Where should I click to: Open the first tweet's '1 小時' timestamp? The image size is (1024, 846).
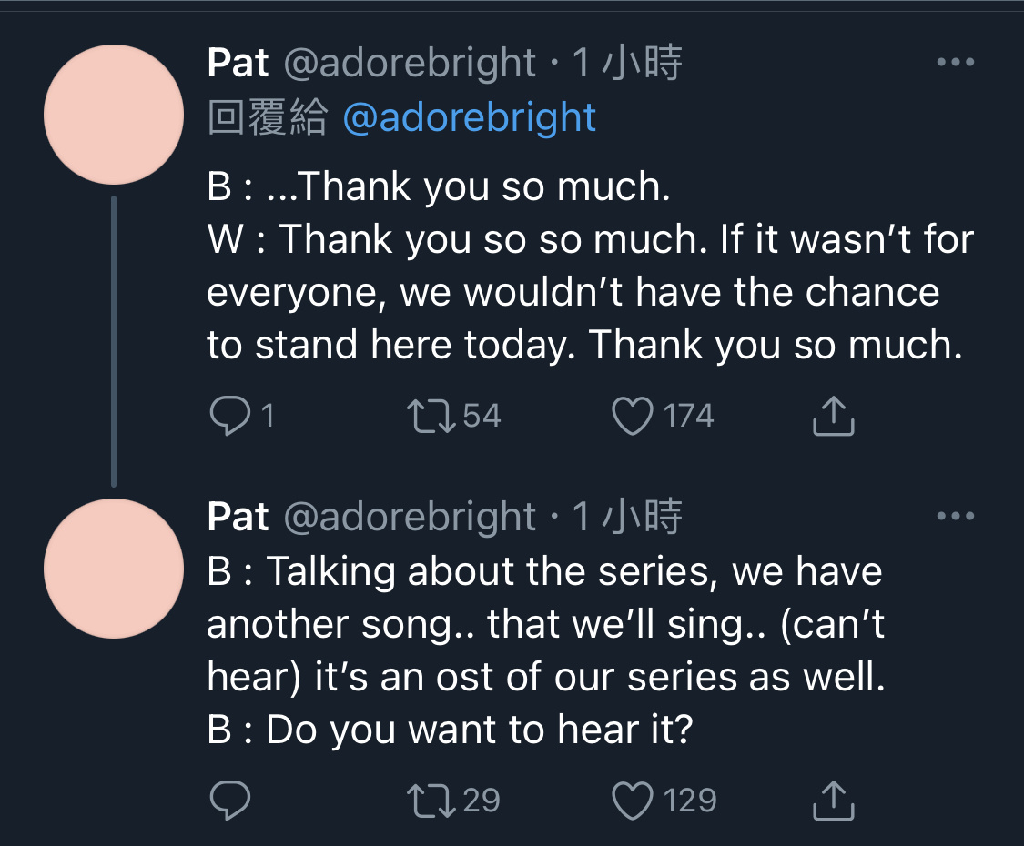click(x=627, y=64)
